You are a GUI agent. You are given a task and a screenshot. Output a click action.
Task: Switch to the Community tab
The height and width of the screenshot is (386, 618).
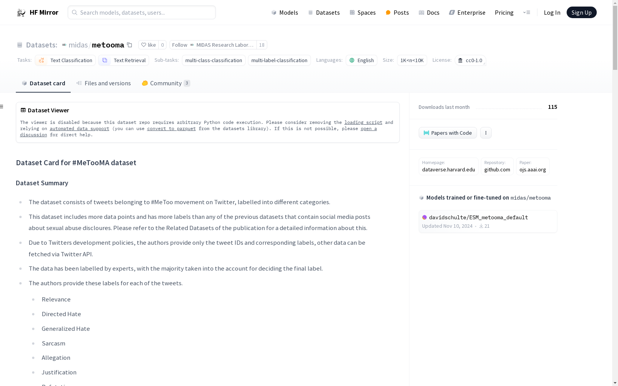coord(166,83)
